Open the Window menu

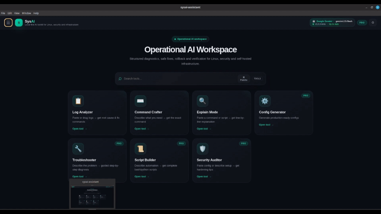tap(26, 13)
